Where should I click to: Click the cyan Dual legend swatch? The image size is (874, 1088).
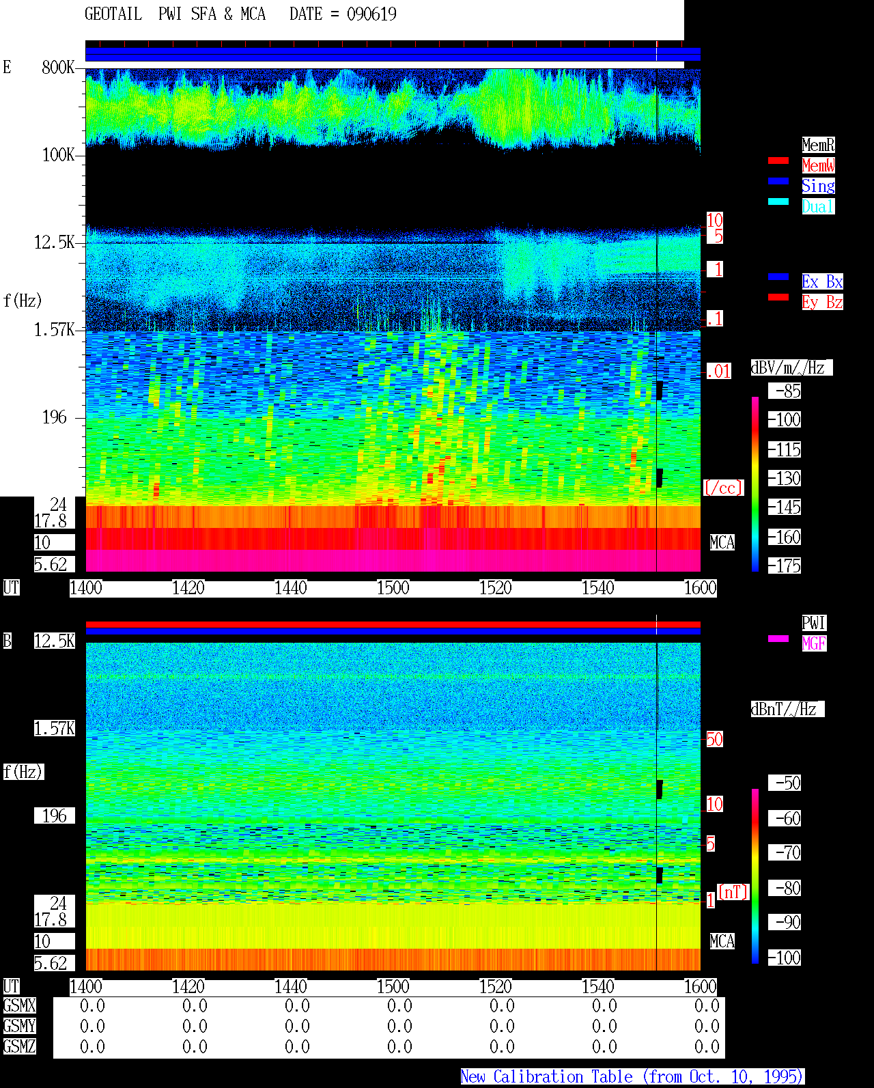[778, 201]
